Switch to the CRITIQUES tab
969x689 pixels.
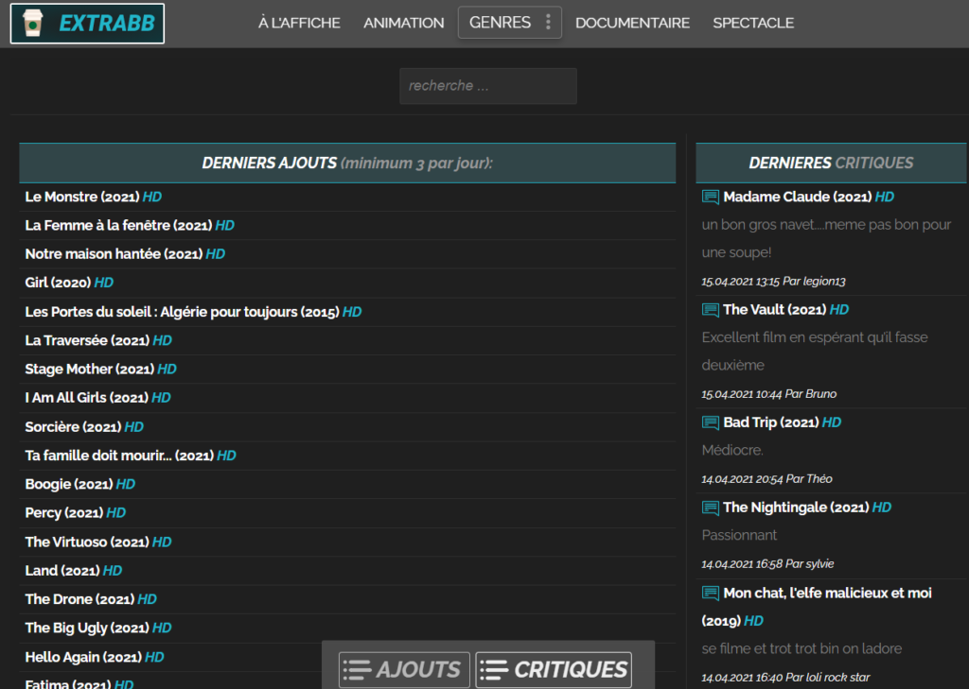554,670
